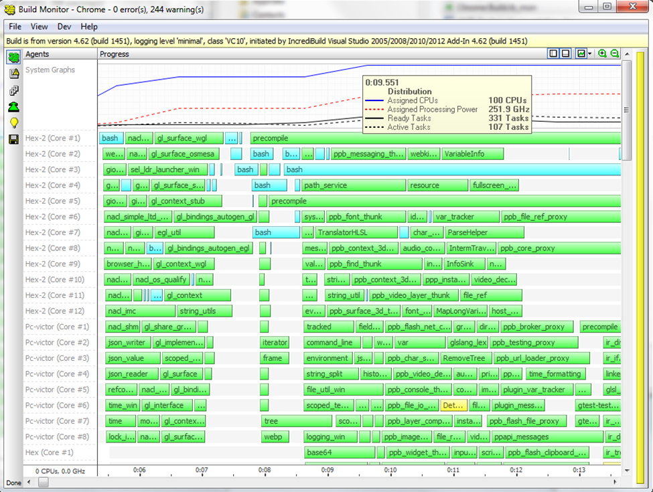Viewport: 653px width, 492px height.
Task: Open the green upward arrow Summary icon
Action: tap(14, 107)
